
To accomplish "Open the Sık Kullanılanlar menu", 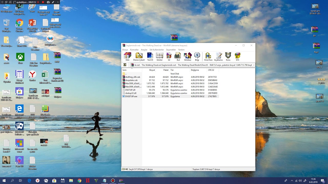I will pyautogui.click(x=157, y=50).
